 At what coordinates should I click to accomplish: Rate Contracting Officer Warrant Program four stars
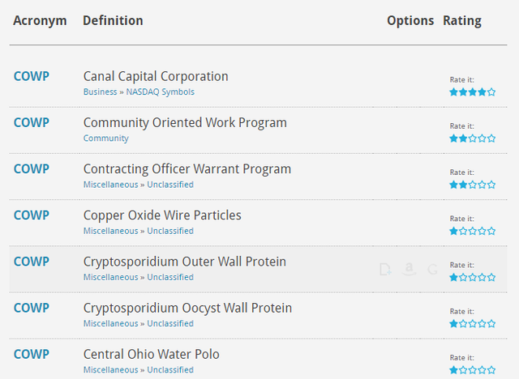(x=482, y=185)
